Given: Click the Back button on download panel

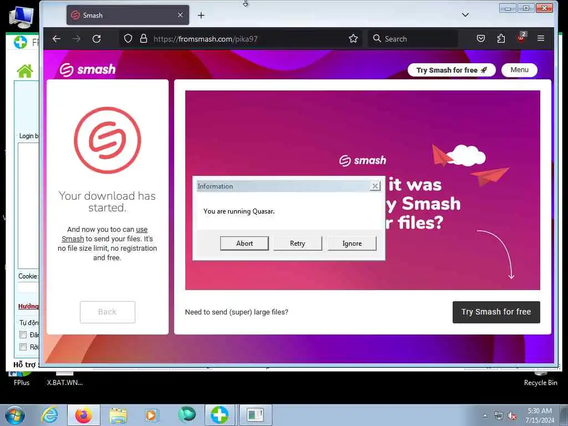Looking at the screenshot, I should click(107, 312).
